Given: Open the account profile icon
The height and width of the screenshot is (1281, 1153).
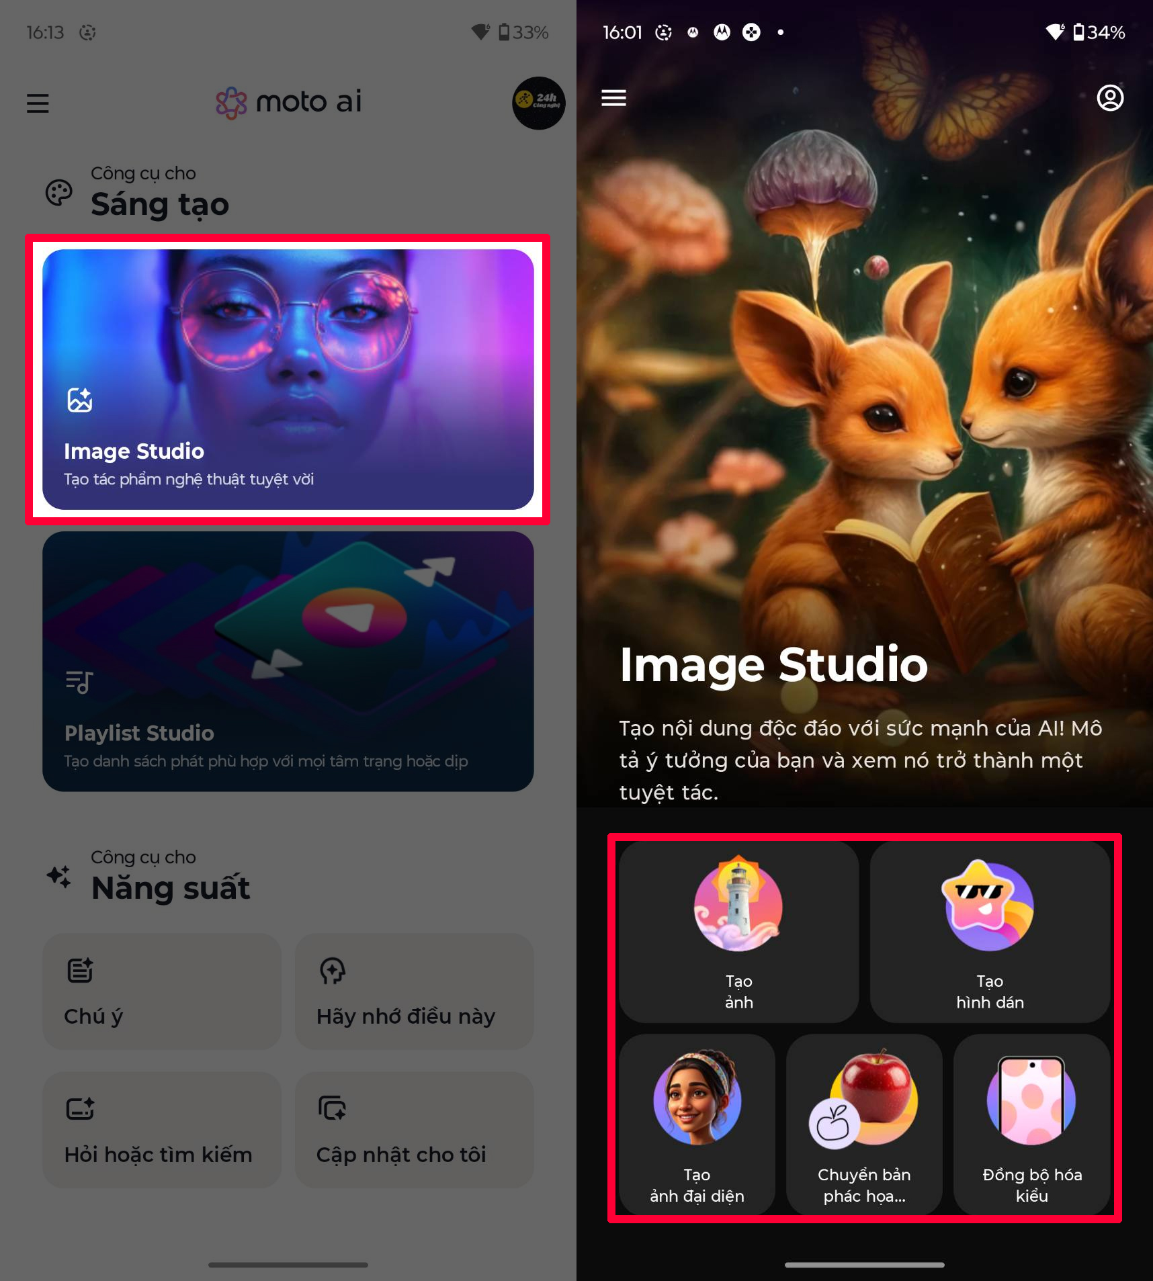Looking at the screenshot, I should click(x=1109, y=98).
